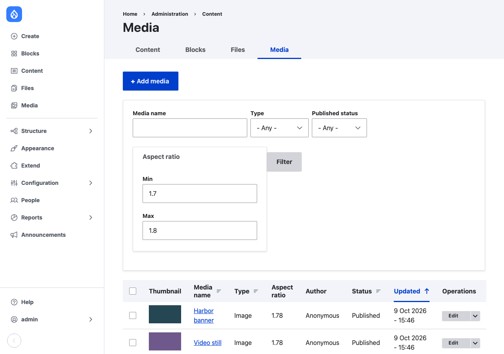
Task: Click the Media name text field
Action: (190, 128)
